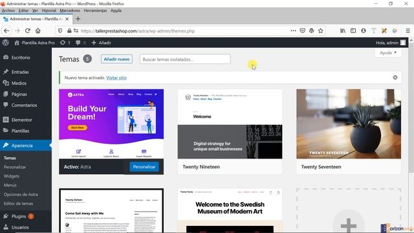Select the Twenty Seventeen theme thumbnail
Viewport: 414px width, 233px height.
coord(349,124)
